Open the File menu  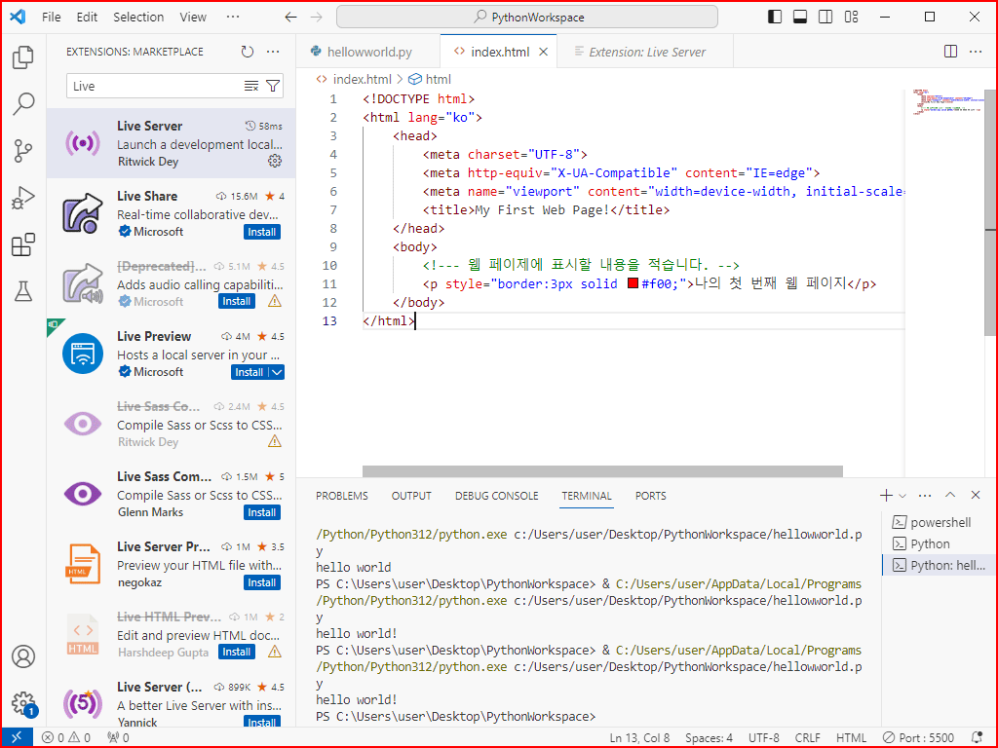click(x=52, y=18)
